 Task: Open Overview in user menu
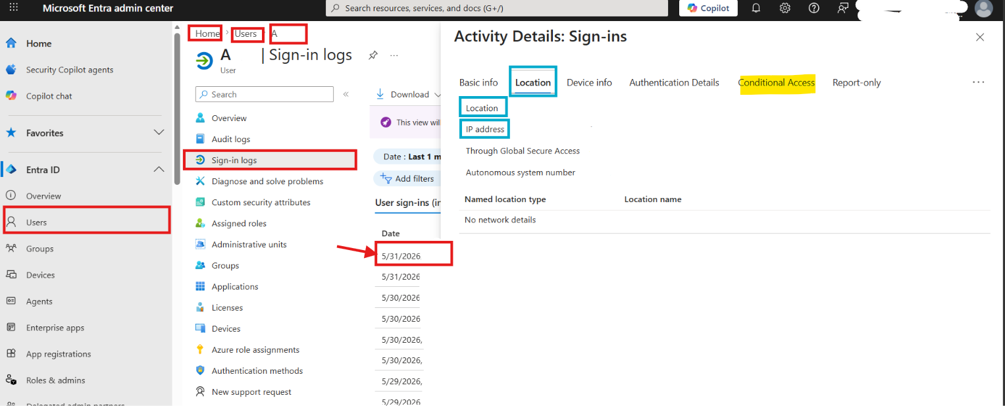[x=228, y=118]
